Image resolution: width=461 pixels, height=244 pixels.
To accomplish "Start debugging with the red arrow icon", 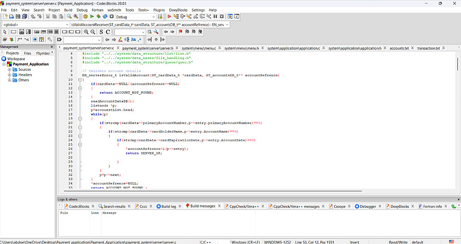I will [169, 17].
